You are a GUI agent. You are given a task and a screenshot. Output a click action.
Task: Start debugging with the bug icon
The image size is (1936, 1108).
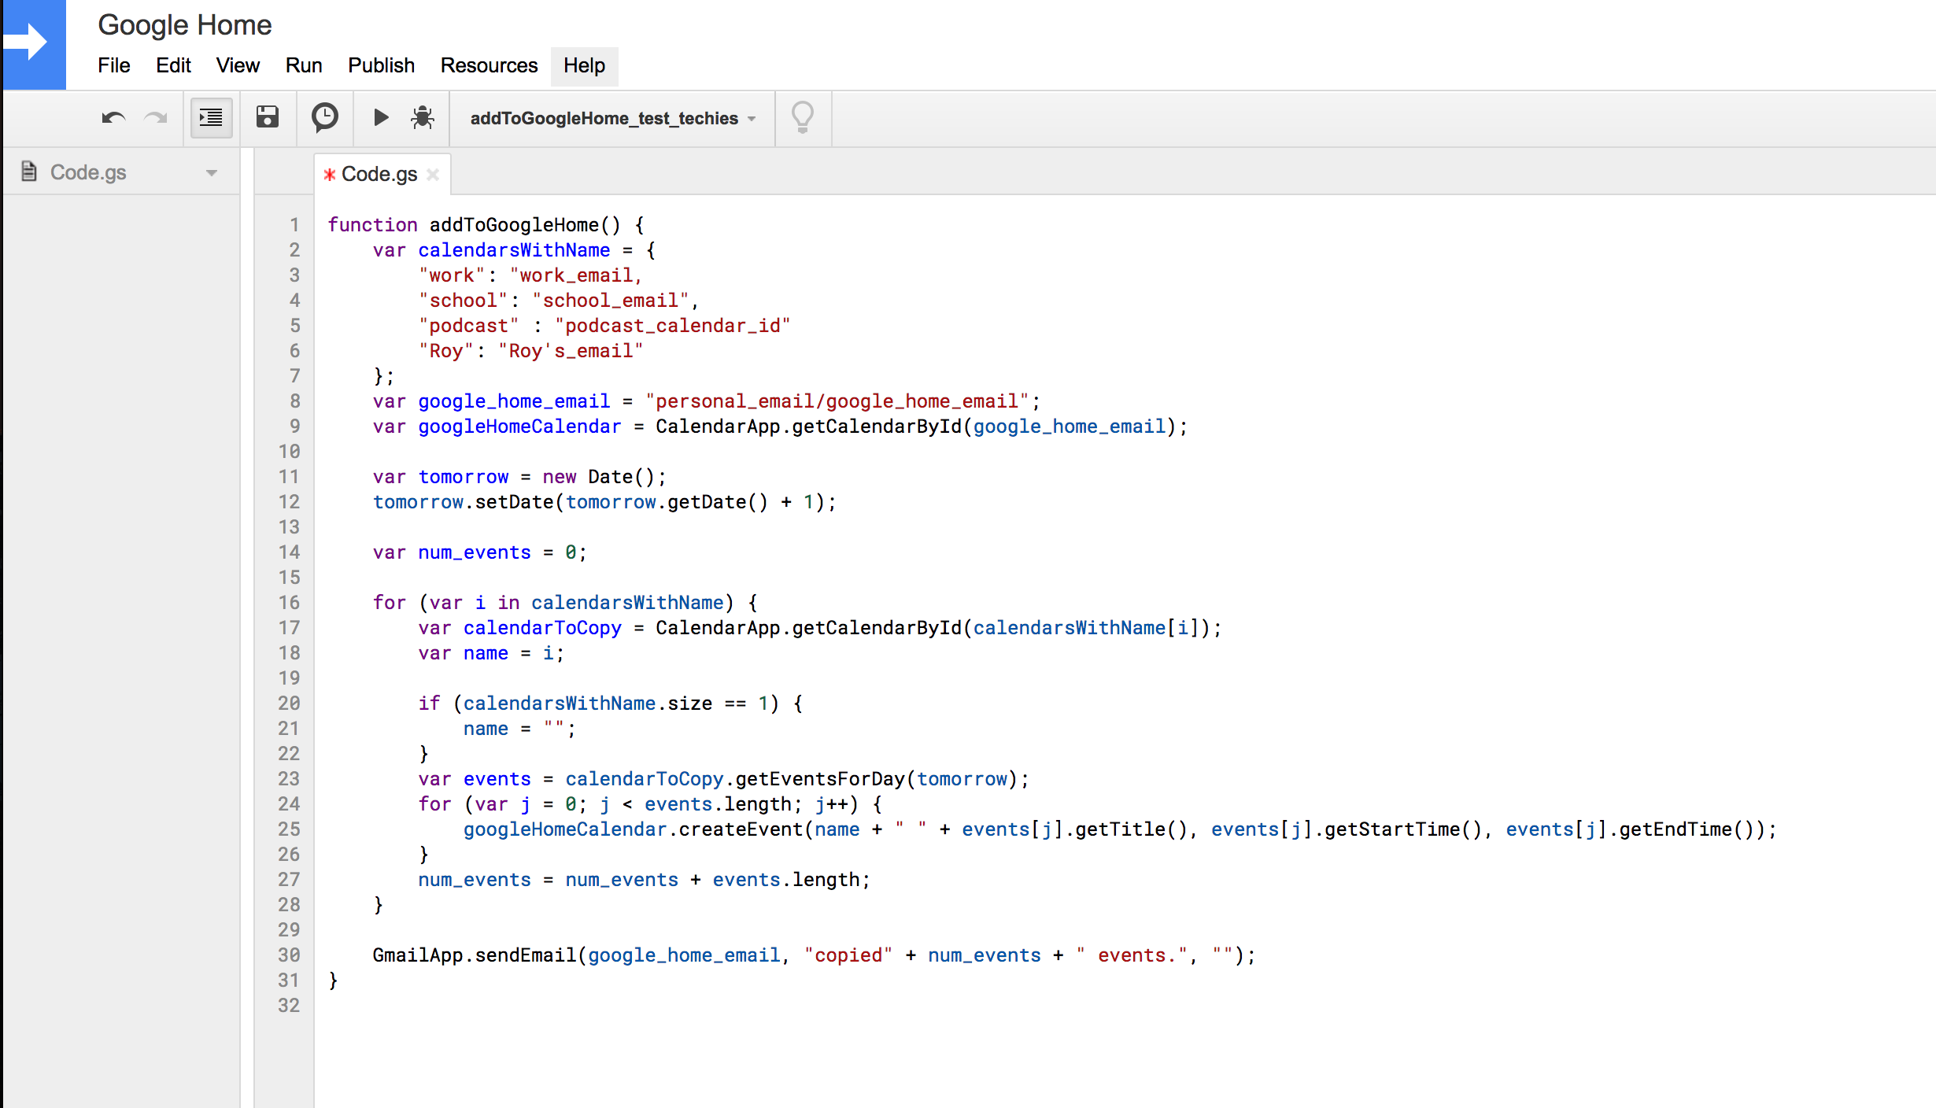[x=423, y=117]
